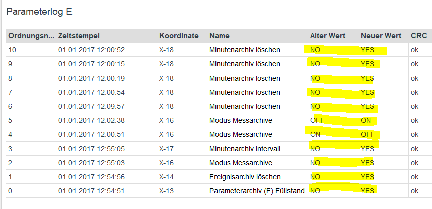
Task: Click timestamp 01.01.2017 12:54:51 cell
Action: click(x=92, y=191)
